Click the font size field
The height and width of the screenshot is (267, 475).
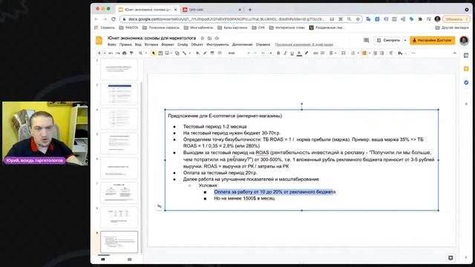(263, 53)
